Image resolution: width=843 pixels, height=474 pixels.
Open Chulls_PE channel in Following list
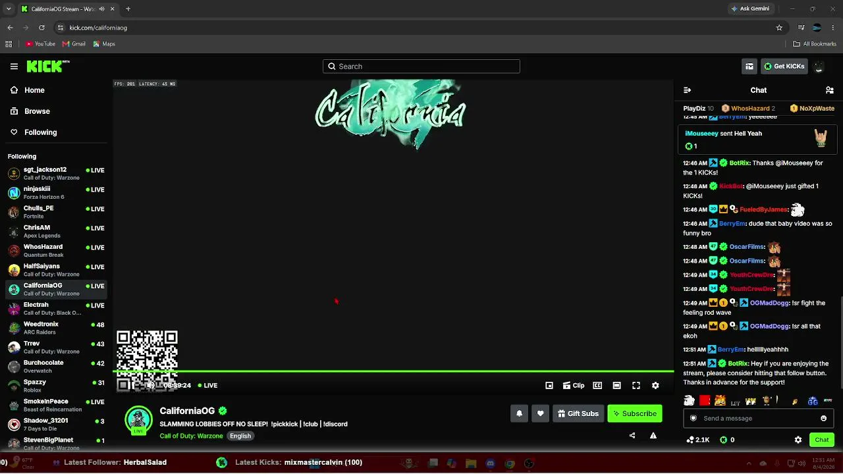coord(56,212)
